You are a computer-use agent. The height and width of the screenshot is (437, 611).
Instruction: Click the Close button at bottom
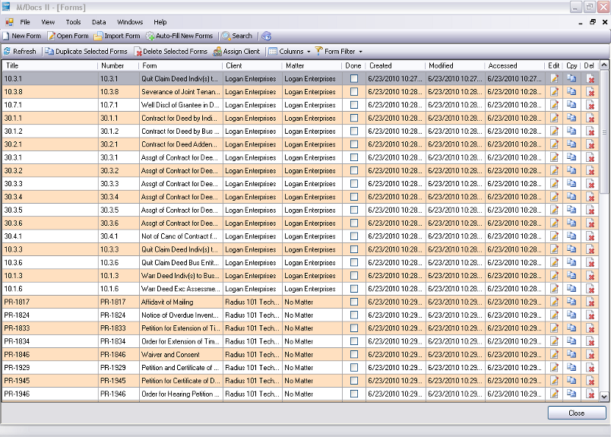(577, 413)
